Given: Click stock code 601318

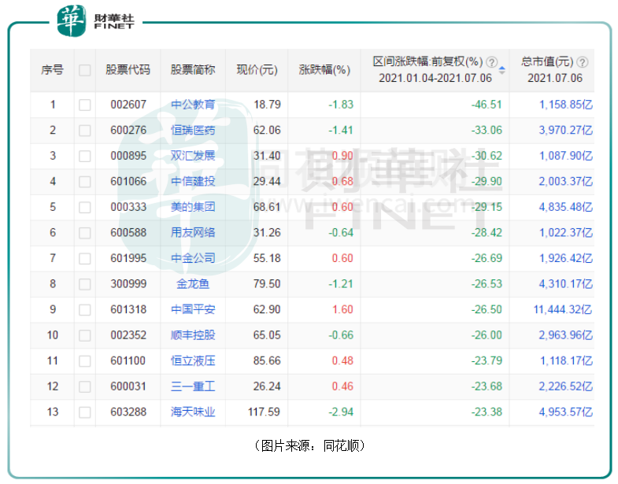Looking at the screenshot, I should pyautogui.click(x=128, y=309).
